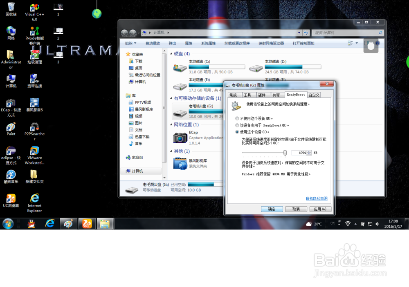Click 系统属性 in Explorer toolbar
The width and height of the screenshot is (409, 287).
(209, 43)
